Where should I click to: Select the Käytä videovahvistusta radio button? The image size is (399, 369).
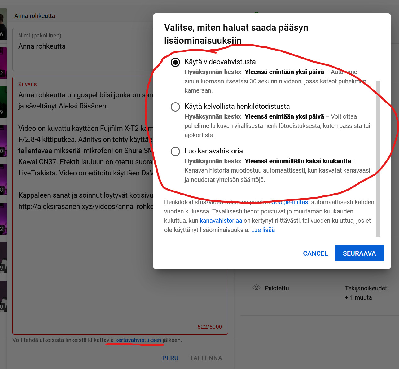click(x=175, y=62)
